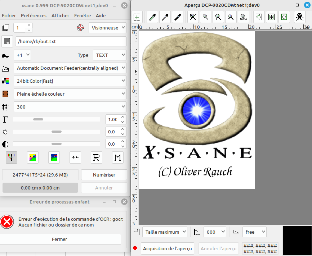Increase the page count spinner value
The image size is (312, 256).
(29, 25)
